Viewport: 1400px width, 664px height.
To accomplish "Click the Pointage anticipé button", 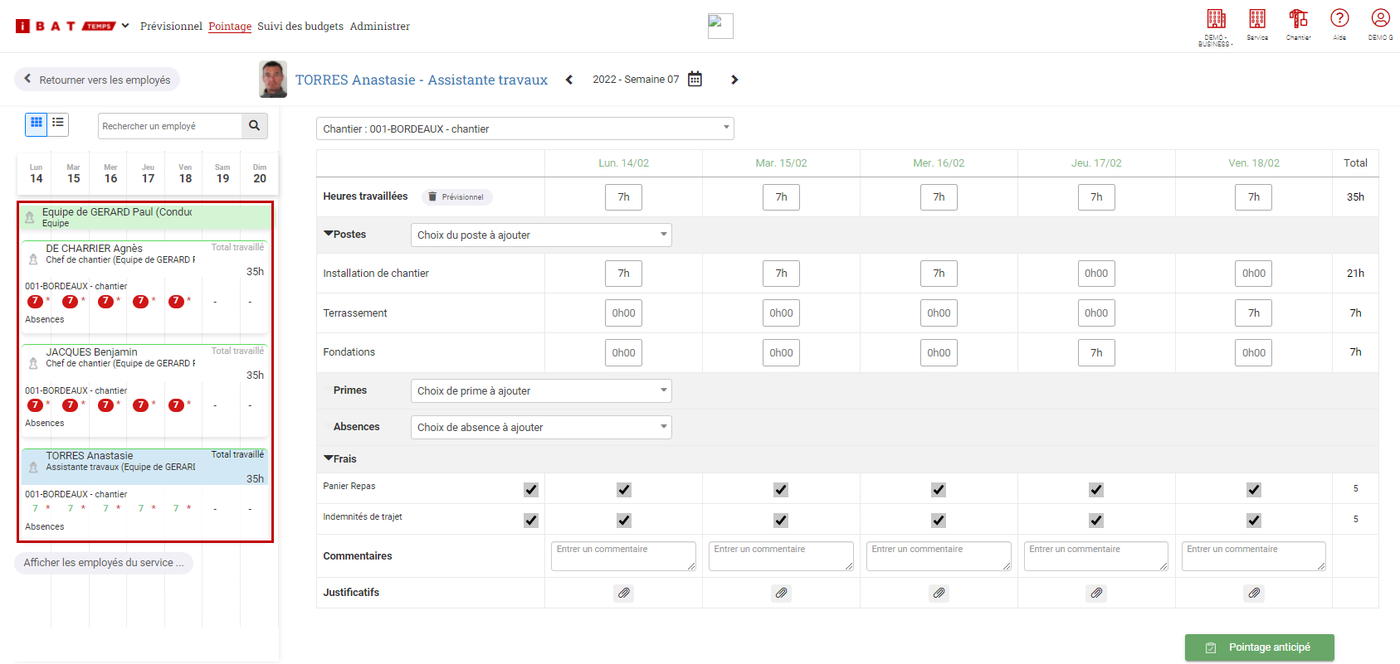I will coord(1260,647).
